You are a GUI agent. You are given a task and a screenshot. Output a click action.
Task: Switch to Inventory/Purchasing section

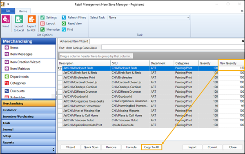(29, 116)
